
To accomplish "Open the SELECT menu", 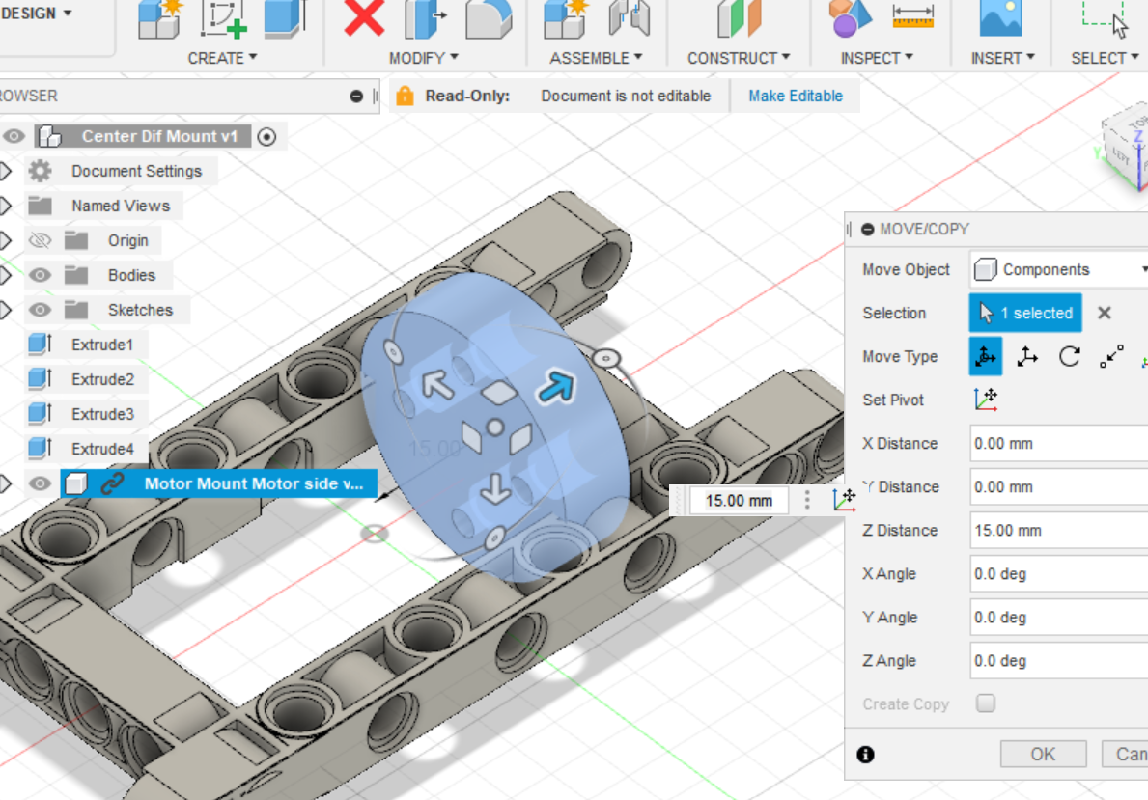I will (x=1105, y=58).
